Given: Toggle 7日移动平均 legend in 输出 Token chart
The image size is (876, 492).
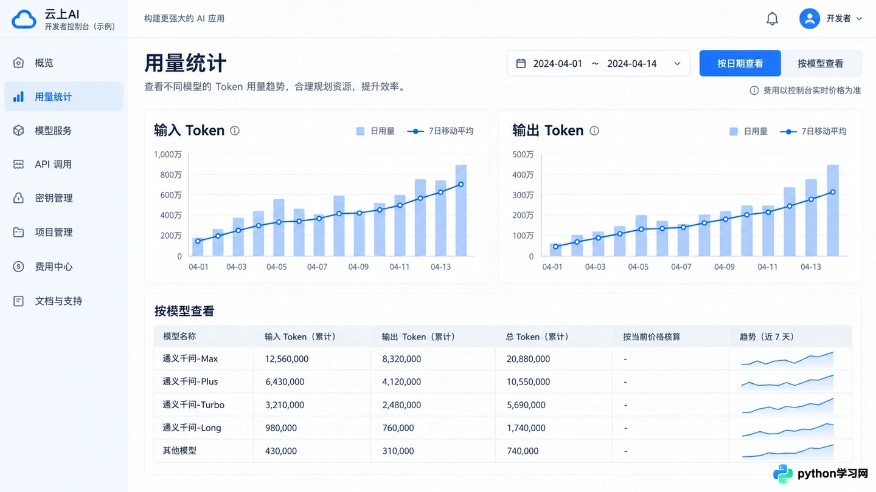Looking at the screenshot, I should [x=813, y=131].
